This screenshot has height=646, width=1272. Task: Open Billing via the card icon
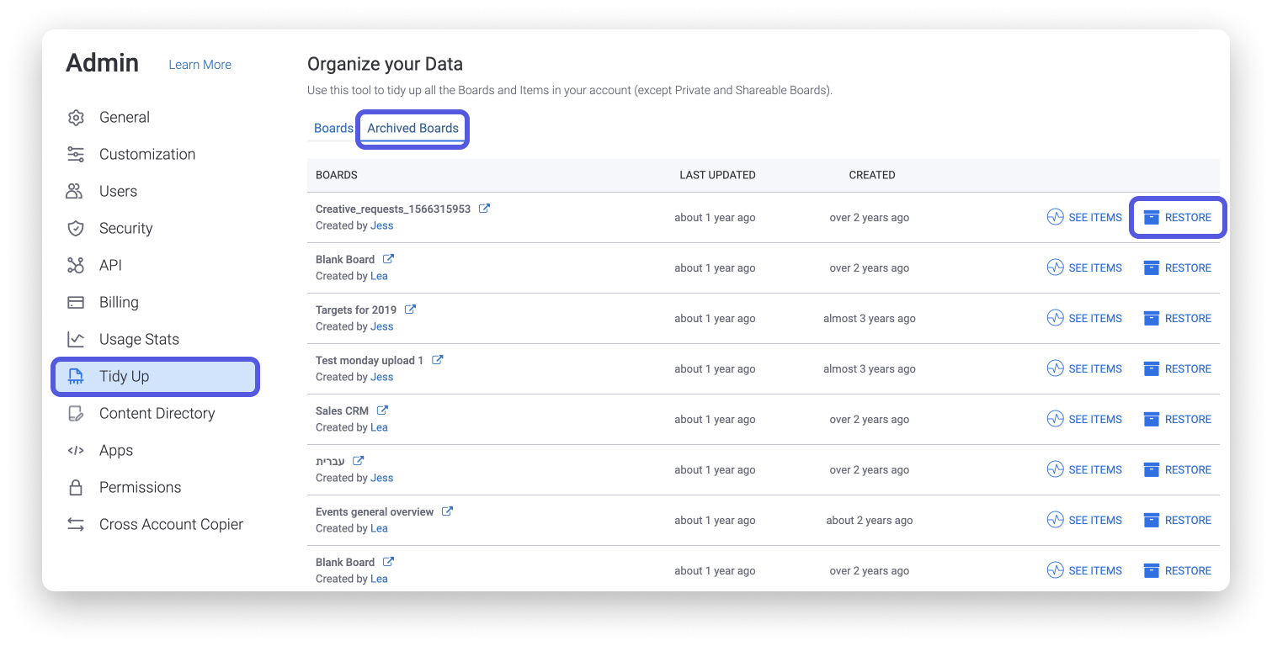[x=76, y=303]
